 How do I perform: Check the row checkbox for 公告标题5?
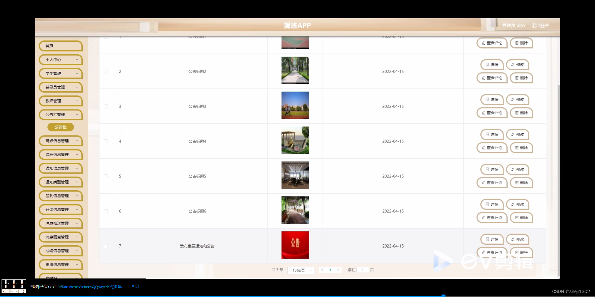(106, 176)
